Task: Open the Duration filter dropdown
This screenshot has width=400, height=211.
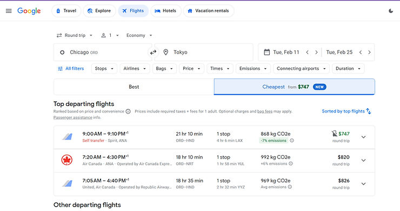Action: click(x=348, y=69)
